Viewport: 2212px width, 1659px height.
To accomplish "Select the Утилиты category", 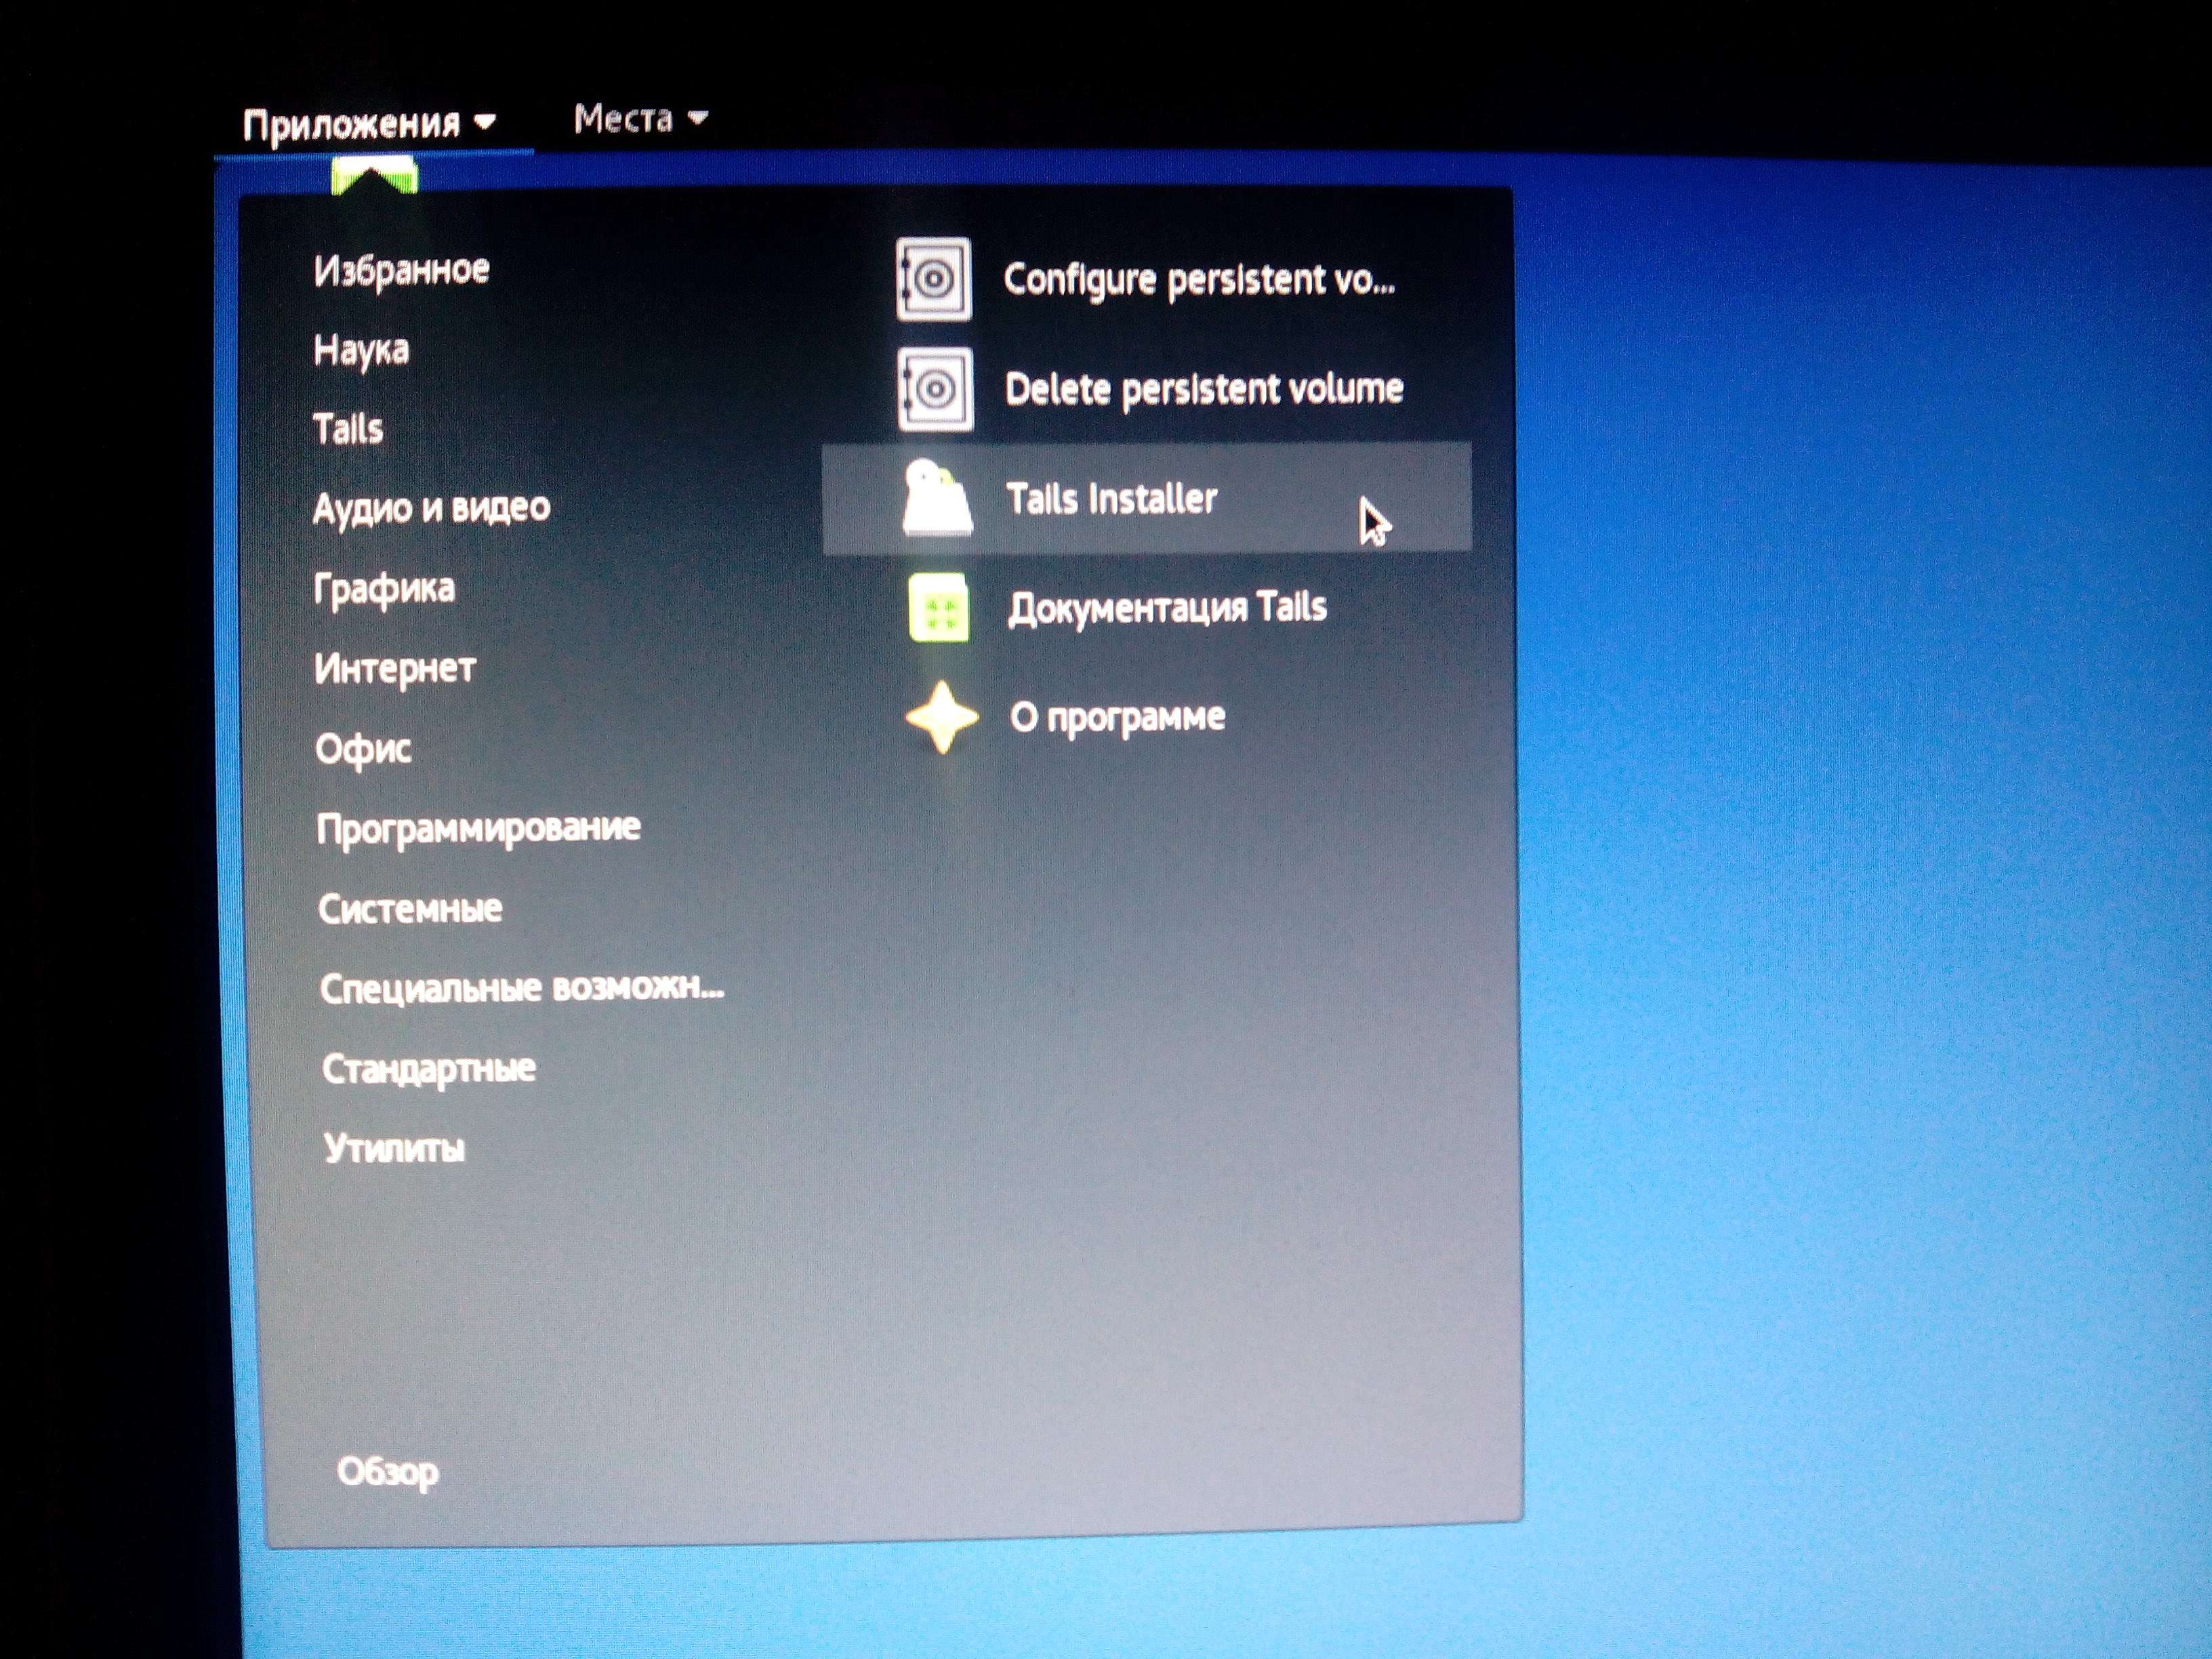I will coord(394,1148).
